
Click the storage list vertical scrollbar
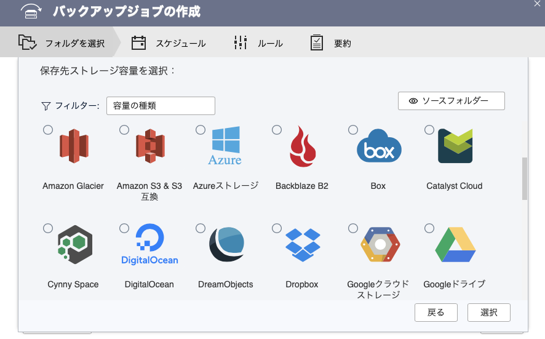coord(525,178)
